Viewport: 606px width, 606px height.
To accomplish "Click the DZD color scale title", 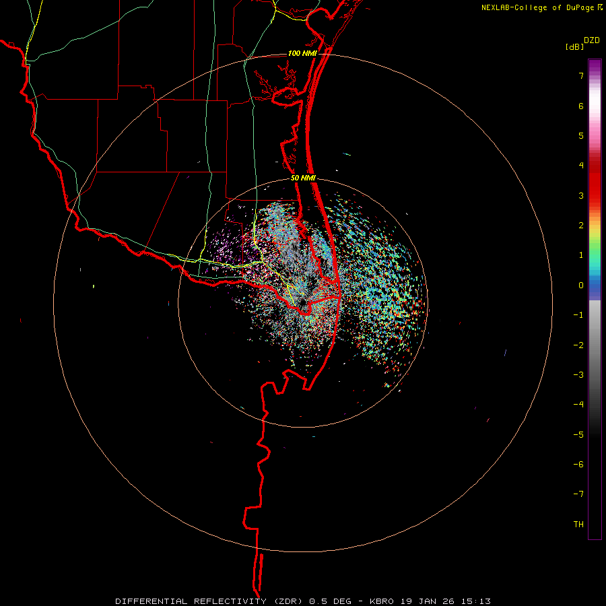I will 592,40.
